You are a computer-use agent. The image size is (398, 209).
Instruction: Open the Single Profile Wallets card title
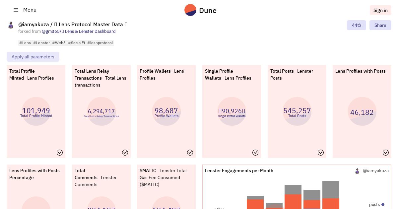click(219, 75)
